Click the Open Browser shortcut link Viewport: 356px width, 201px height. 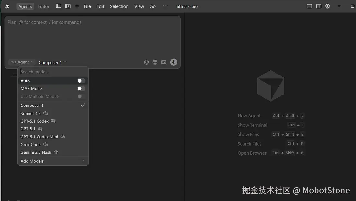tap(252, 153)
